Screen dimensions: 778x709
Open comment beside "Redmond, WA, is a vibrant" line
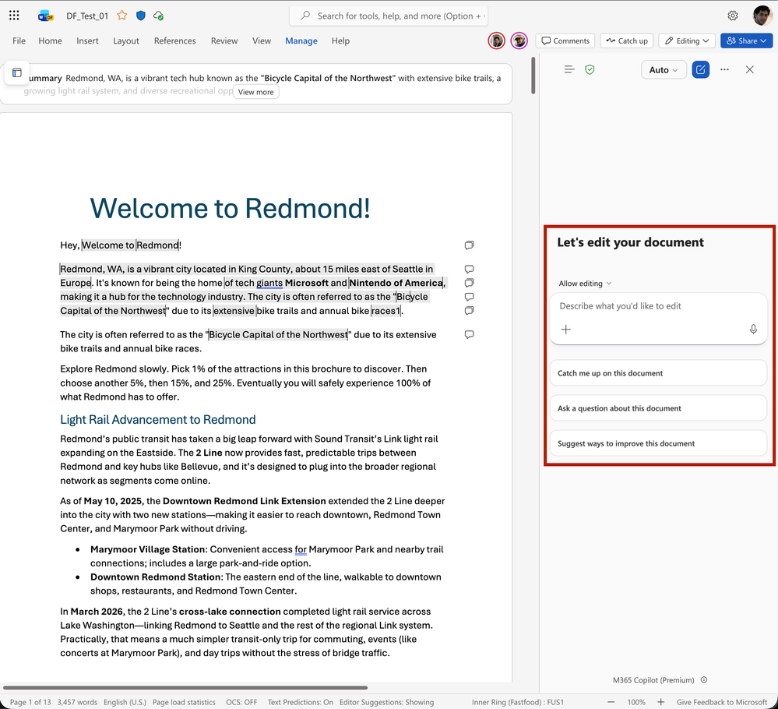(x=469, y=269)
